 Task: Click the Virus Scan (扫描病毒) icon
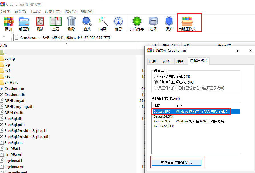(x=137, y=24)
